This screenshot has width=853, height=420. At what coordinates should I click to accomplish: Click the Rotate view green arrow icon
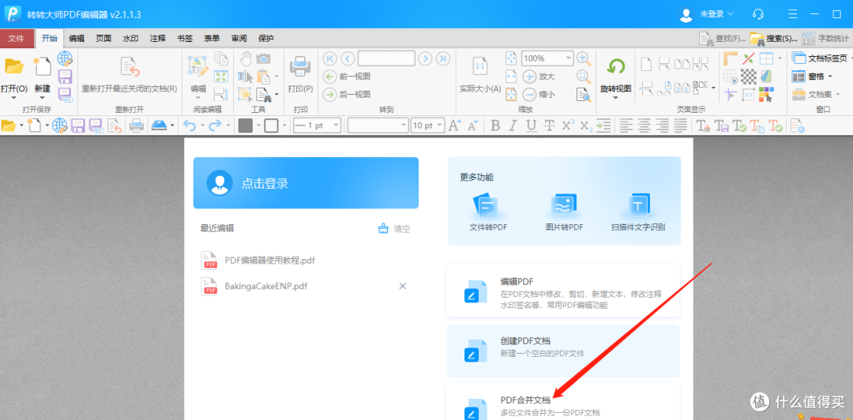(x=616, y=66)
